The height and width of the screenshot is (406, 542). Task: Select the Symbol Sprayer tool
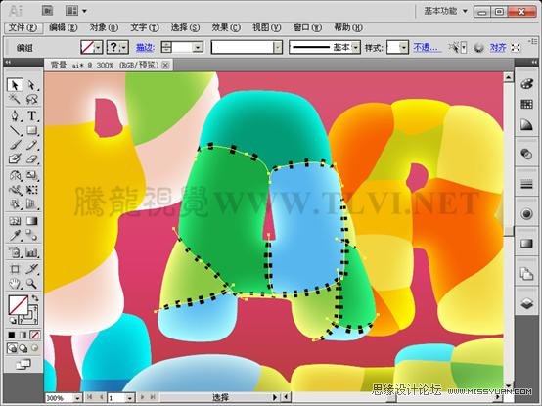point(15,204)
